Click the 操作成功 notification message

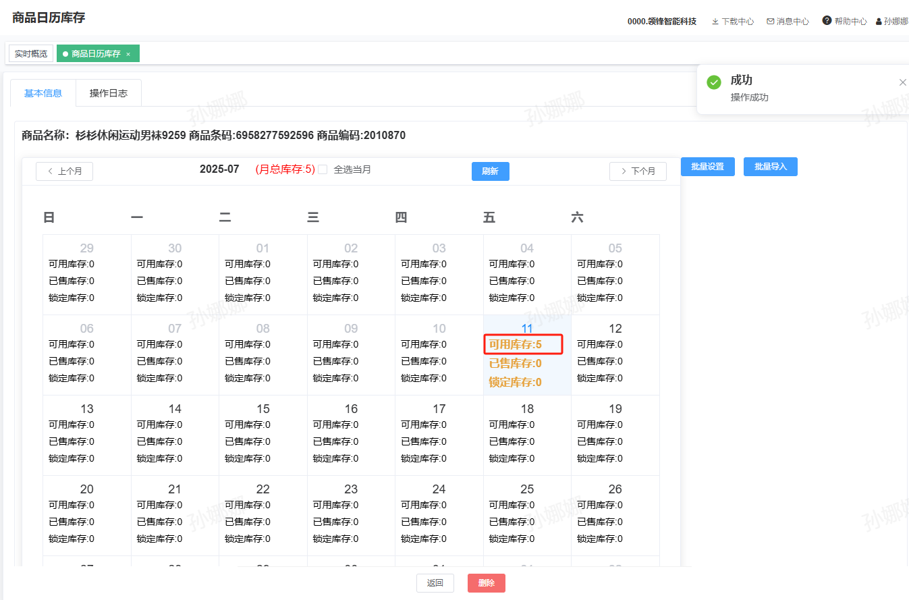tap(750, 98)
